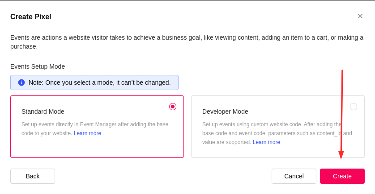Click empty space inside Standard Mode card bottom

[x=97, y=148]
